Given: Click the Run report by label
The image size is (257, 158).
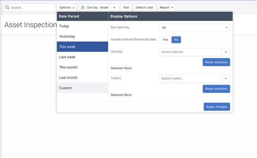Looking at the screenshot, I should pos(120,27).
